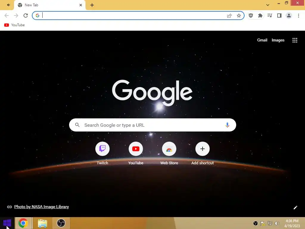The height and width of the screenshot is (229, 305).
Task: Select the New Tab tab
Action: [50, 5]
